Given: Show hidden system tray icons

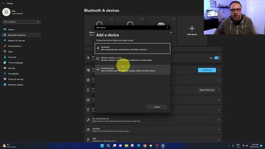Looking at the screenshot, I should pos(229,146).
